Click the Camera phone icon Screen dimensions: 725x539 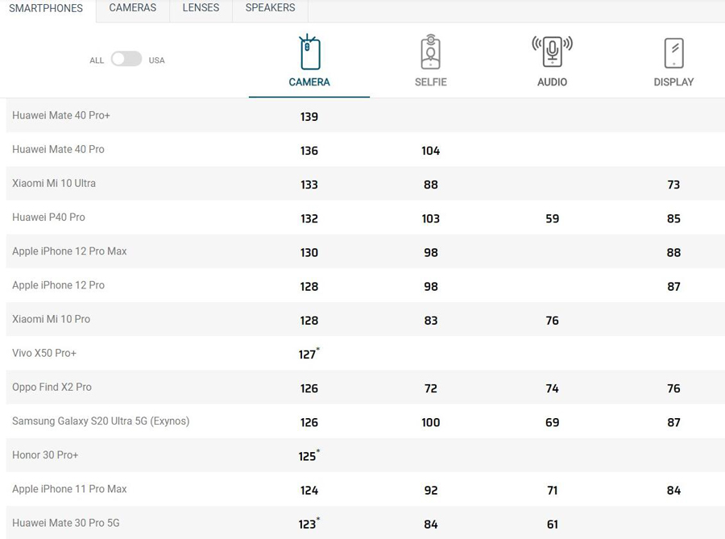point(309,53)
